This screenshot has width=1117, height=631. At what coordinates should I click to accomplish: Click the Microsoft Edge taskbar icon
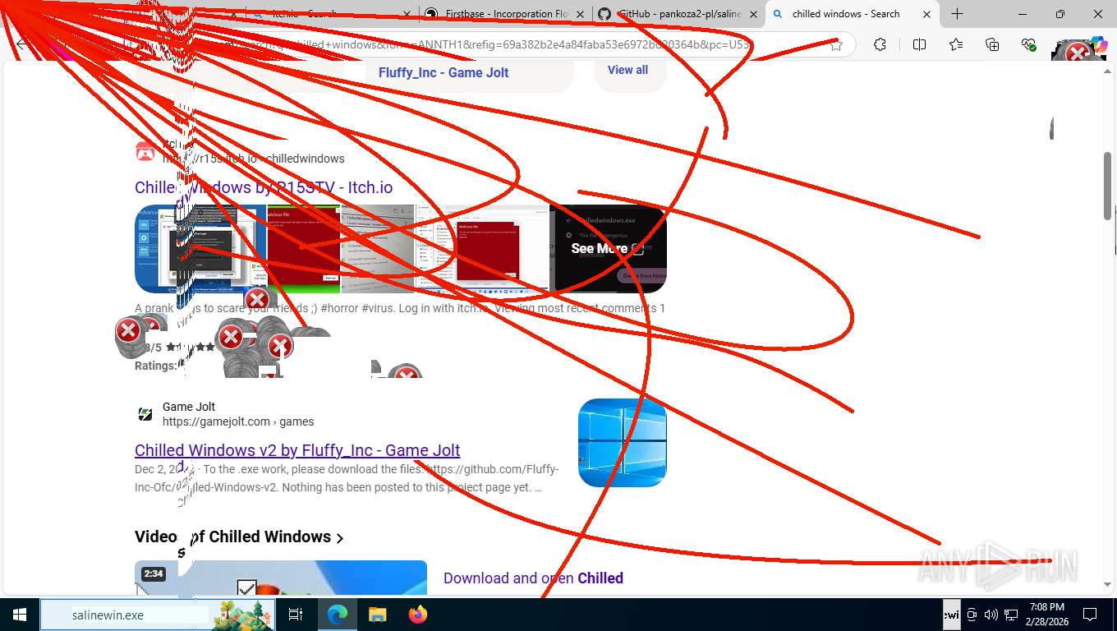click(338, 615)
